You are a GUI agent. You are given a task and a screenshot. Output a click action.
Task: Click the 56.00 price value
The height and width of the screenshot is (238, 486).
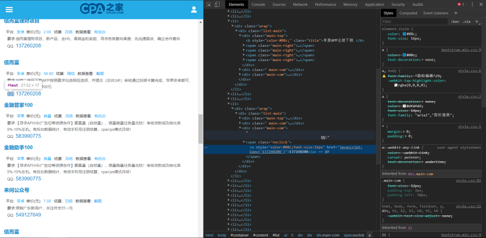pos(48,74)
